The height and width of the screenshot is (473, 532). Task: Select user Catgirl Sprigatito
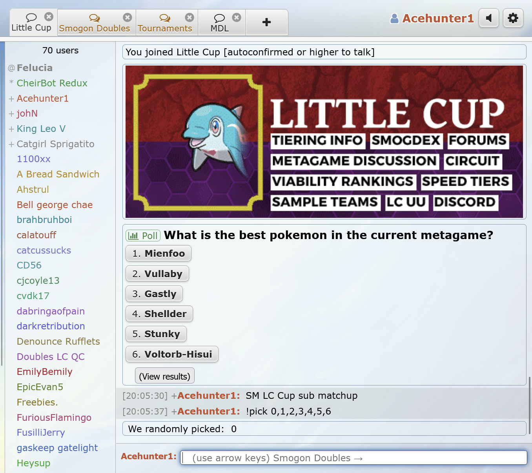[x=56, y=144]
